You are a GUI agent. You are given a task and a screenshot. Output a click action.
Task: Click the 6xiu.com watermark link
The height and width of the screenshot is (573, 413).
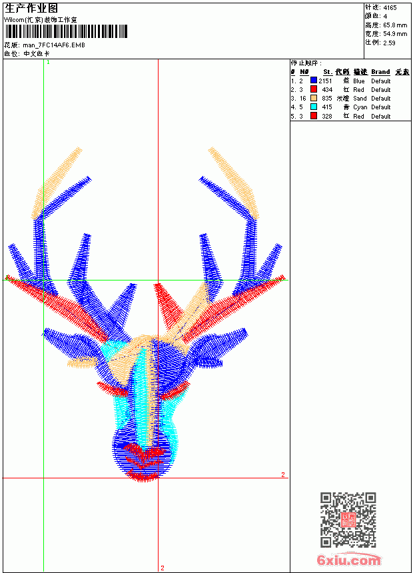(x=348, y=560)
